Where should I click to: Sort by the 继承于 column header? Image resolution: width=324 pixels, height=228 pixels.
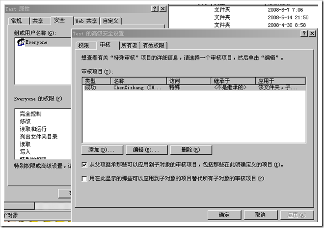click(x=233, y=81)
